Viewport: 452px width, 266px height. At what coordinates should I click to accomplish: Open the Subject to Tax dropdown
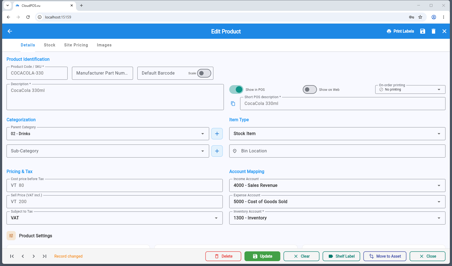coord(115,218)
